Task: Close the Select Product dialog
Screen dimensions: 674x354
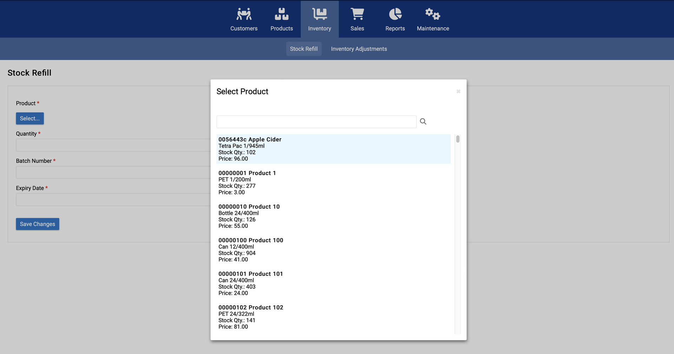Action: point(458,92)
